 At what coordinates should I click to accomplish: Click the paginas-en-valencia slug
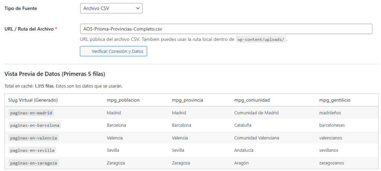[33, 138]
